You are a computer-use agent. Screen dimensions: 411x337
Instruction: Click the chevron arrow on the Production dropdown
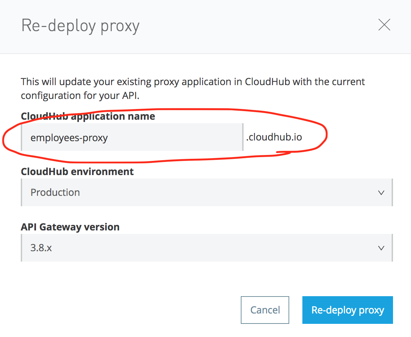pos(381,193)
